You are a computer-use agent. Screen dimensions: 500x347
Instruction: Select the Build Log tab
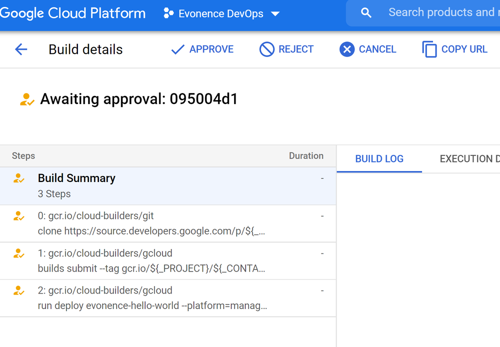[x=379, y=158]
